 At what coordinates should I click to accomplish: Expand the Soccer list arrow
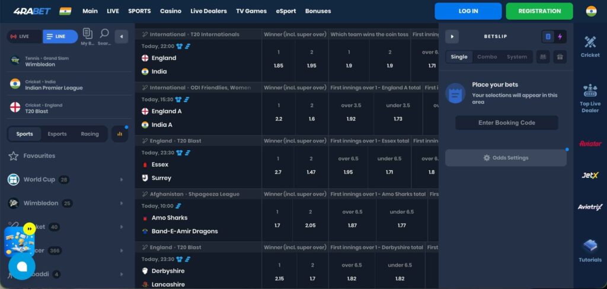click(122, 250)
